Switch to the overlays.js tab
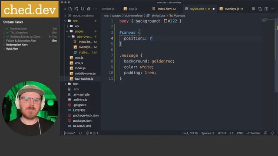This screenshot has height=156, width=278. click(232, 9)
